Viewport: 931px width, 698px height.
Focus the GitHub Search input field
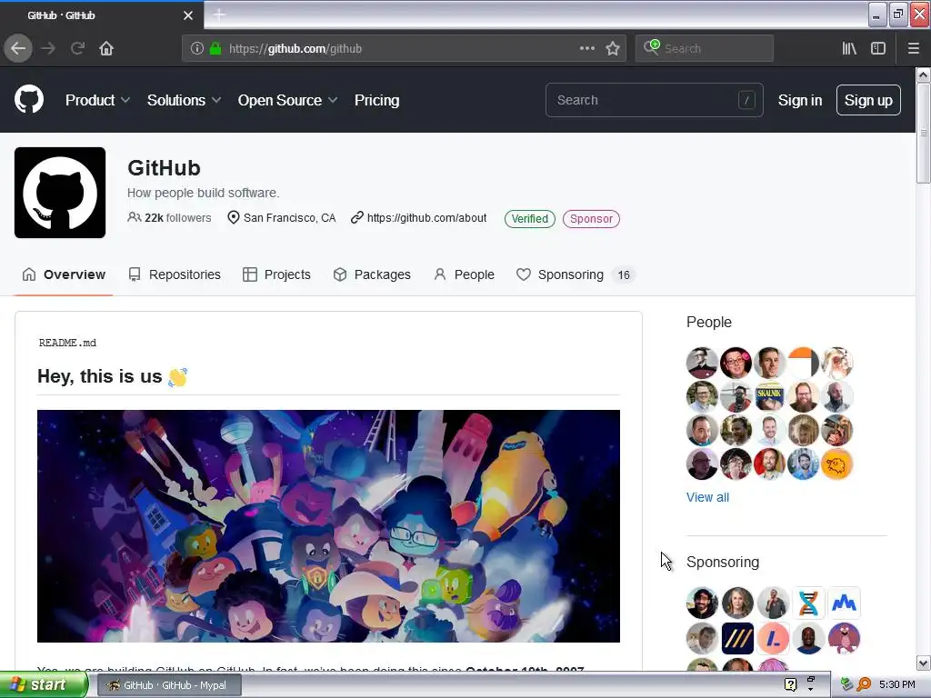(655, 100)
